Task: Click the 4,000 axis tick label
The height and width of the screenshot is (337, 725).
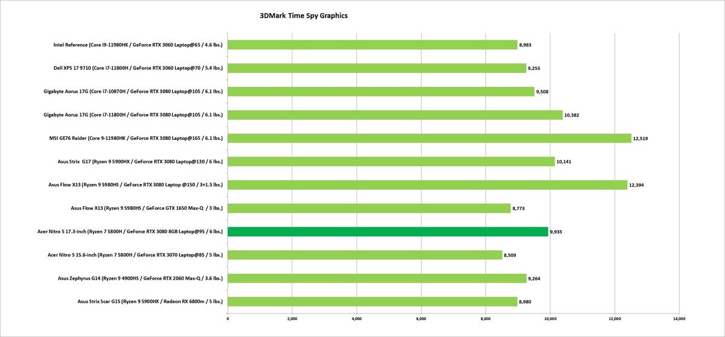Action: (x=356, y=318)
